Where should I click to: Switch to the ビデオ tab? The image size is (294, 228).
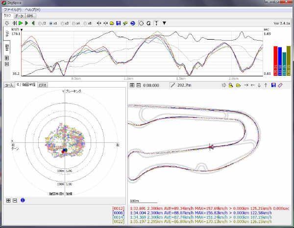(43, 85)
